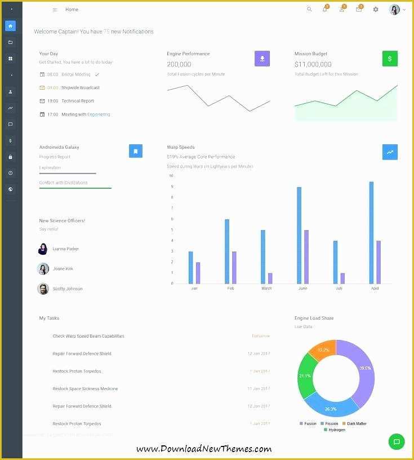Viewport: 414px width, 460px height.
Task: Toggle Fission in the chart legend
Action: pos(330,423)
